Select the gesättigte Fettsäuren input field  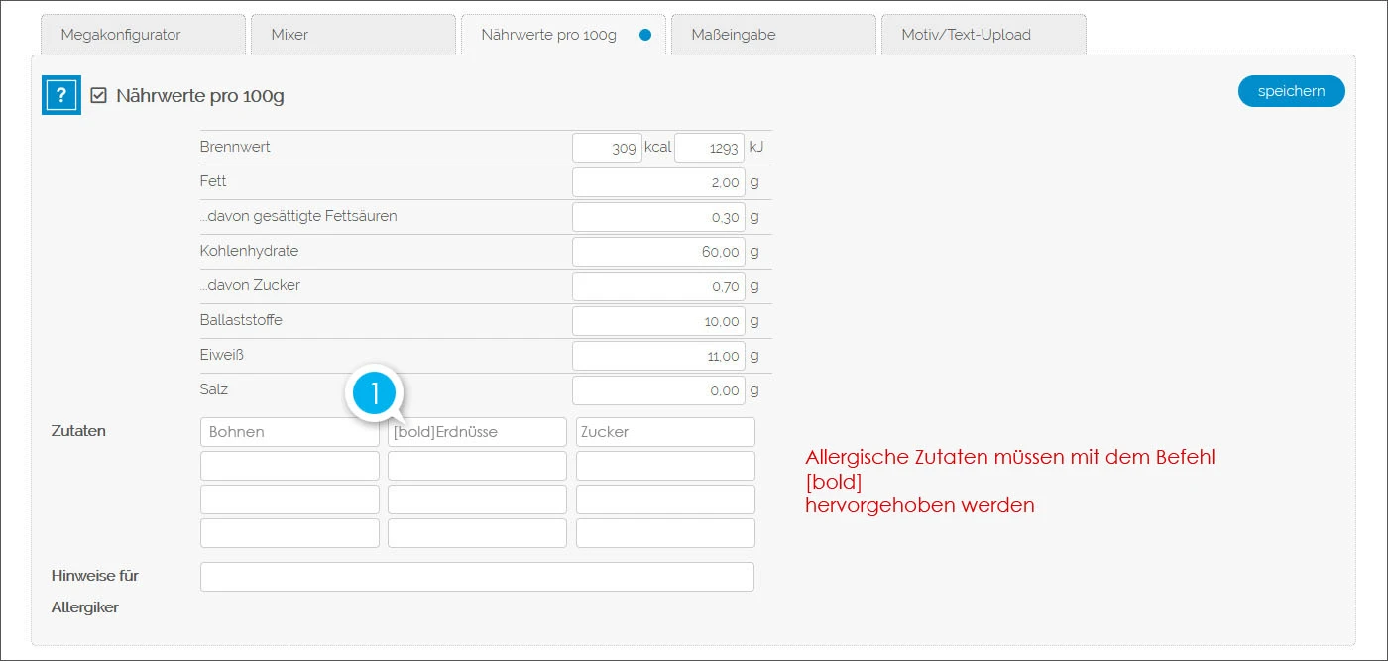[x=658, y=216]
